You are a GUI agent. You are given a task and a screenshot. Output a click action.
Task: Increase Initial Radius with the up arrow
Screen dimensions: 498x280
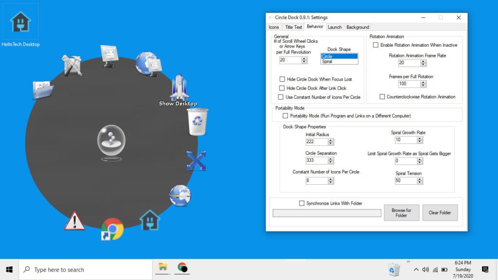click(x=331, y=140)
